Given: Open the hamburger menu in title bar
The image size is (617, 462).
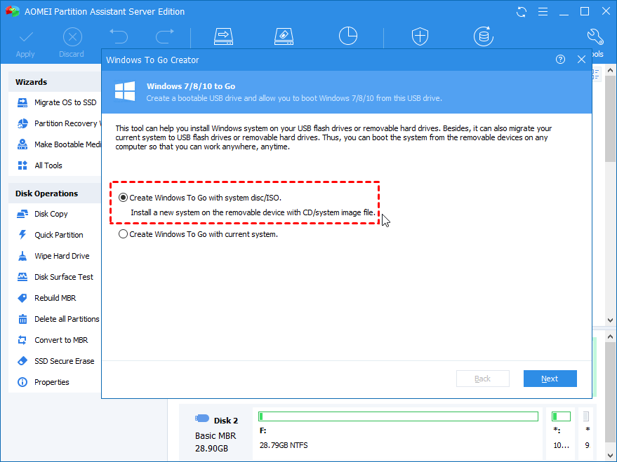Looking at the screenshot, I should click(x=543, y=12).
